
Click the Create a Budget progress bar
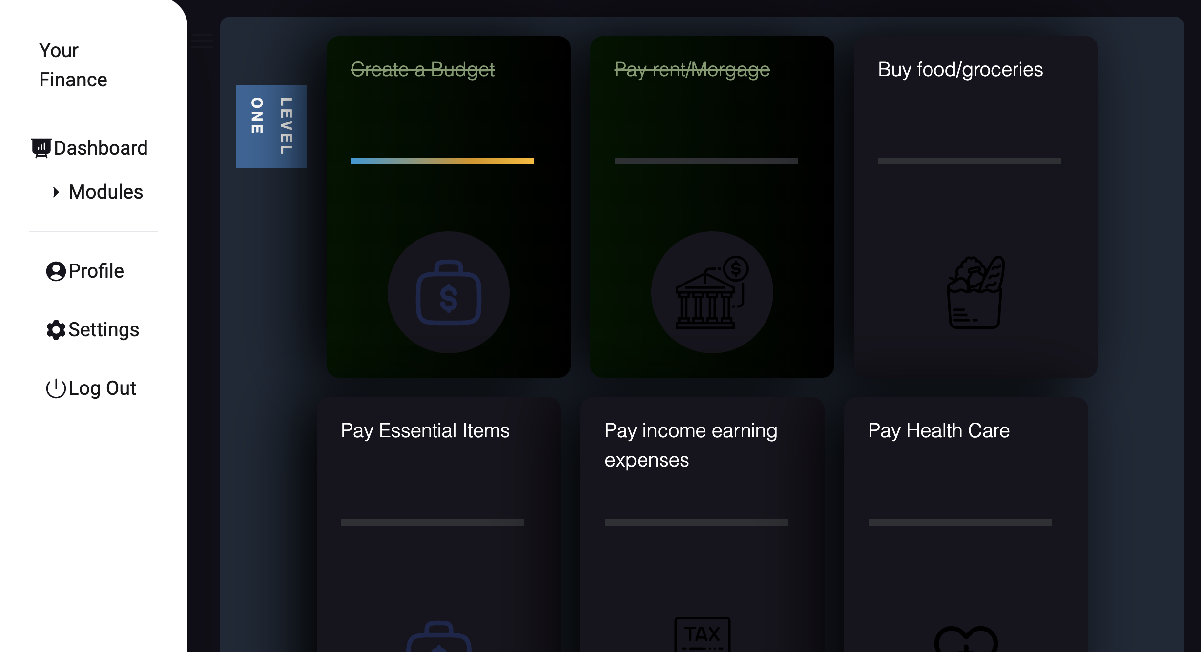[442, 161]
